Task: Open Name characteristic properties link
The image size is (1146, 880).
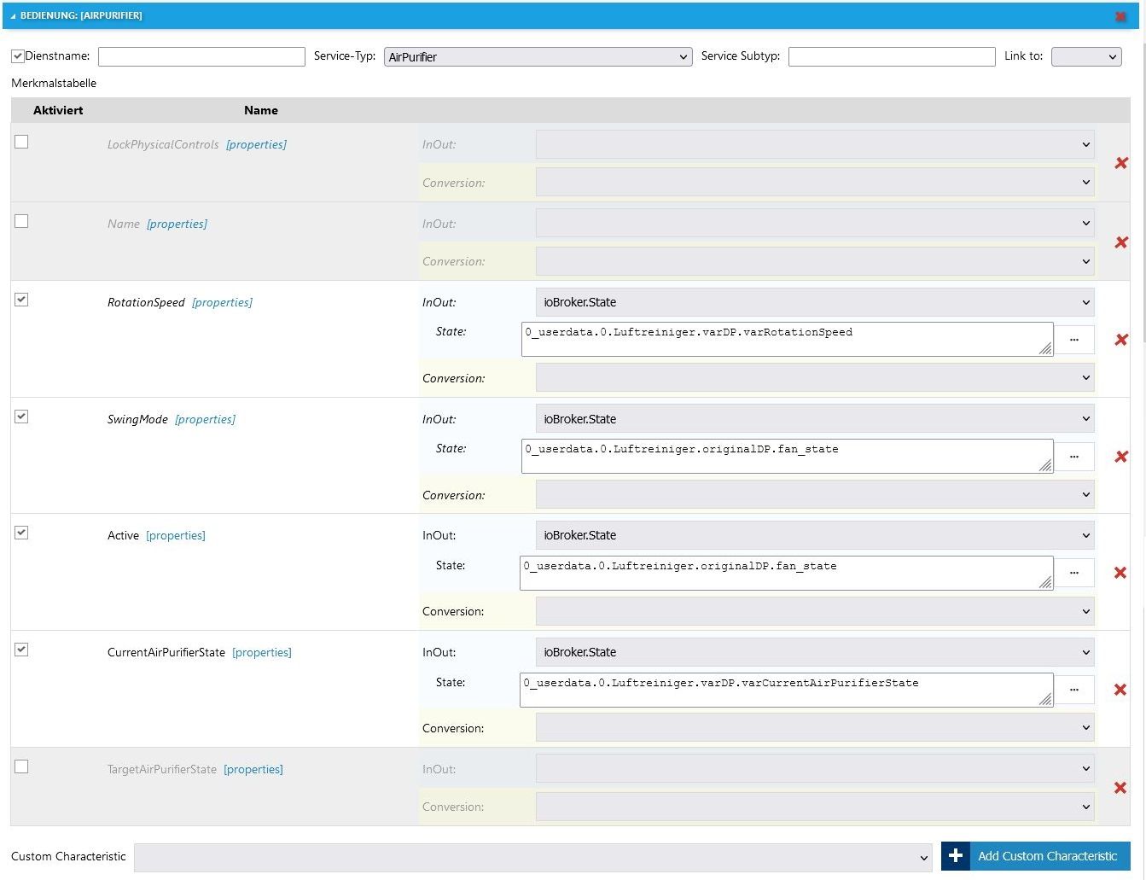Action: click(x=177, y=224)
